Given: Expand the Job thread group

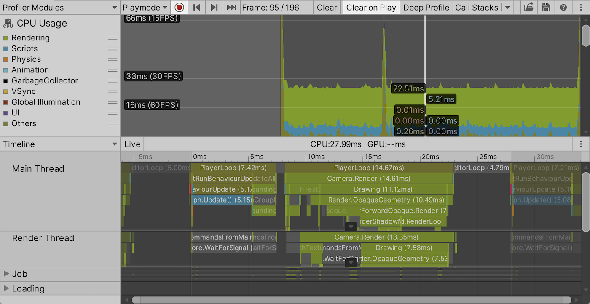Looking at the screenshot, I should click(x=6, y=274).
